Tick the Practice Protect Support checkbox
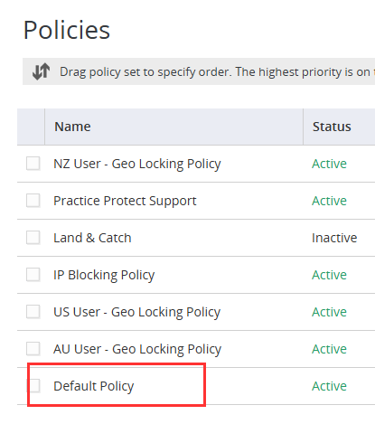Screen dimensions: 375x443 click(33, 201)
